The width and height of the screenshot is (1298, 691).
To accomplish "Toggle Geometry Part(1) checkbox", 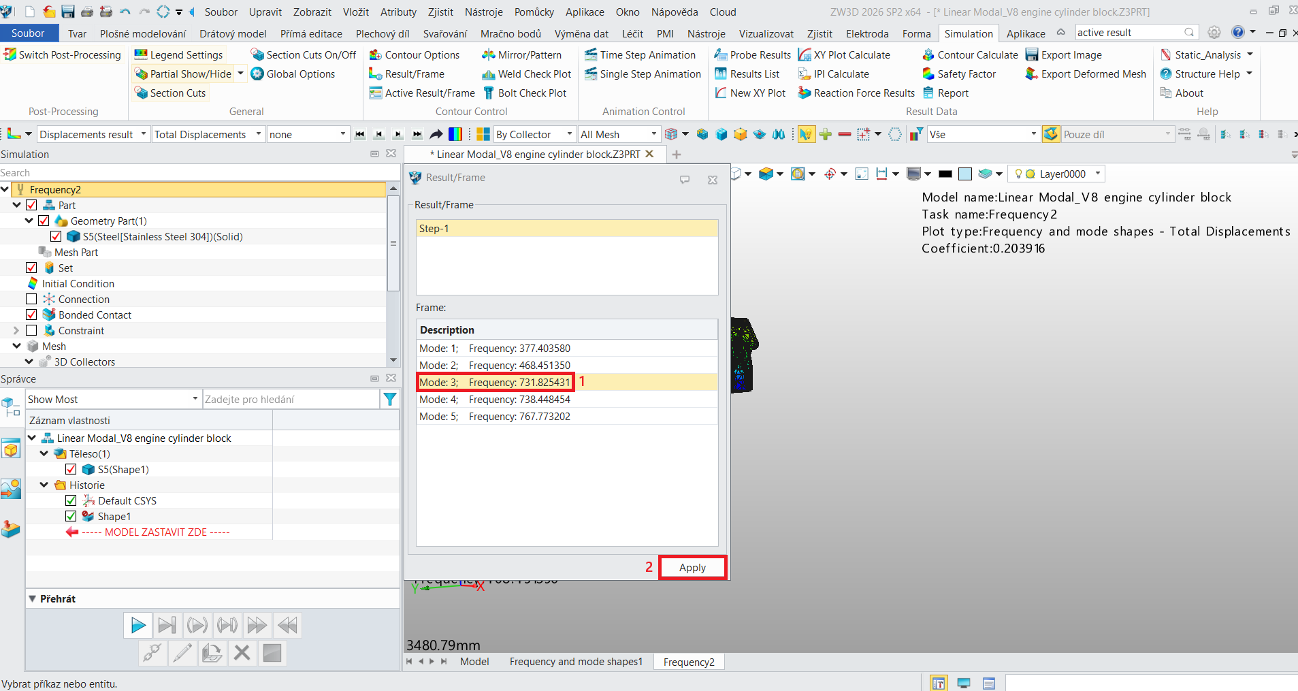I will coord(44,221).
